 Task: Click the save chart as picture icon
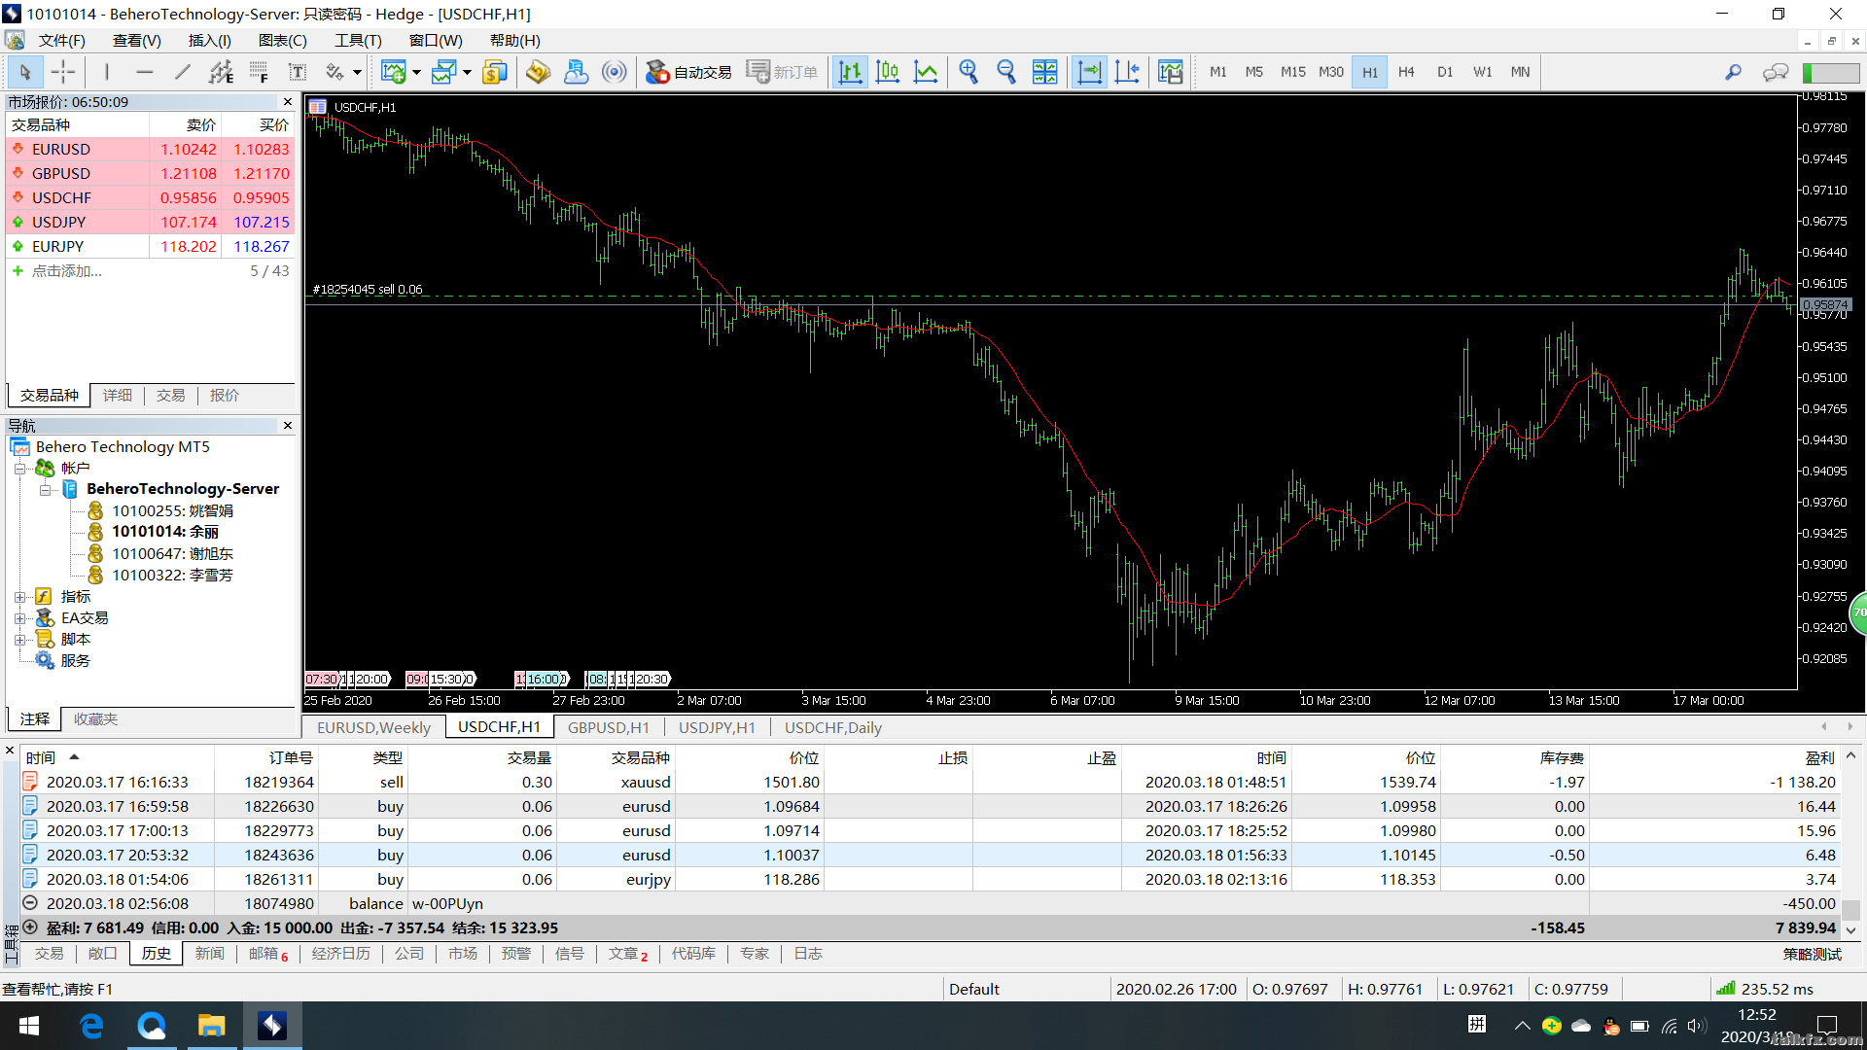pyautogui.click(x=1171, y=72)
